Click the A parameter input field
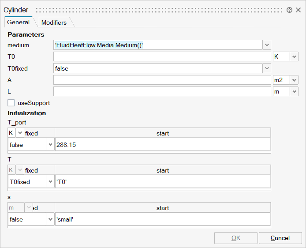306x248 pixels. 162,80
